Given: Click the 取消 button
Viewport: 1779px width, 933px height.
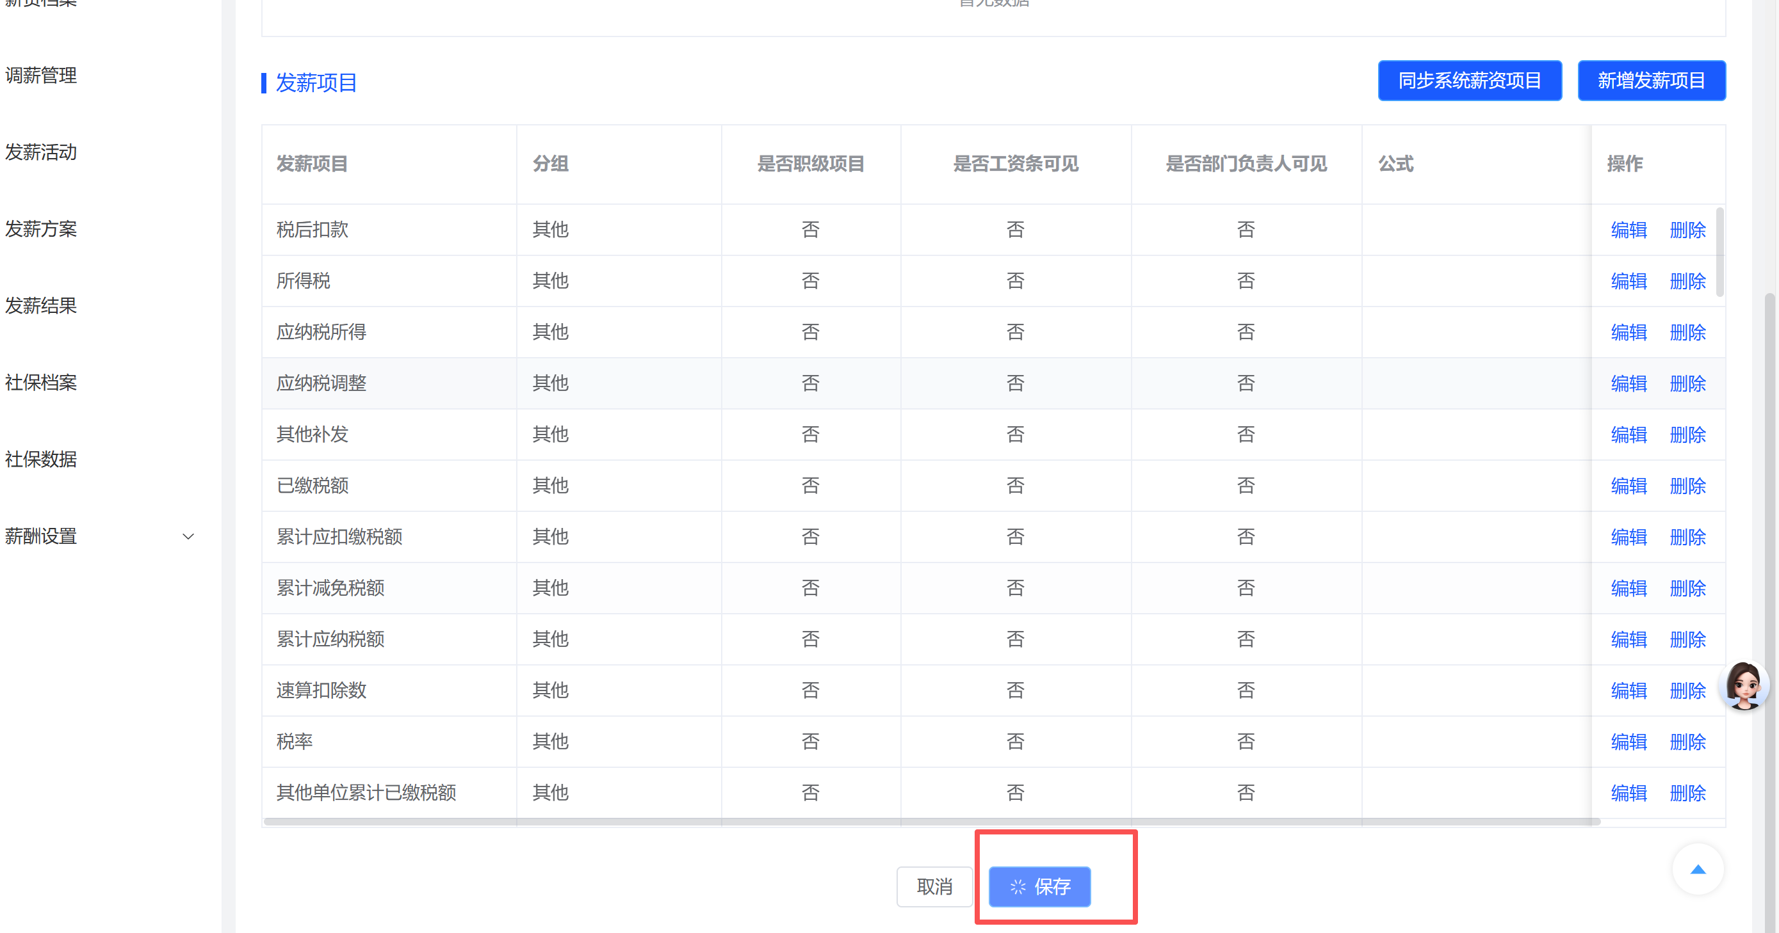Looking at the screenshot, I should 934,886.
